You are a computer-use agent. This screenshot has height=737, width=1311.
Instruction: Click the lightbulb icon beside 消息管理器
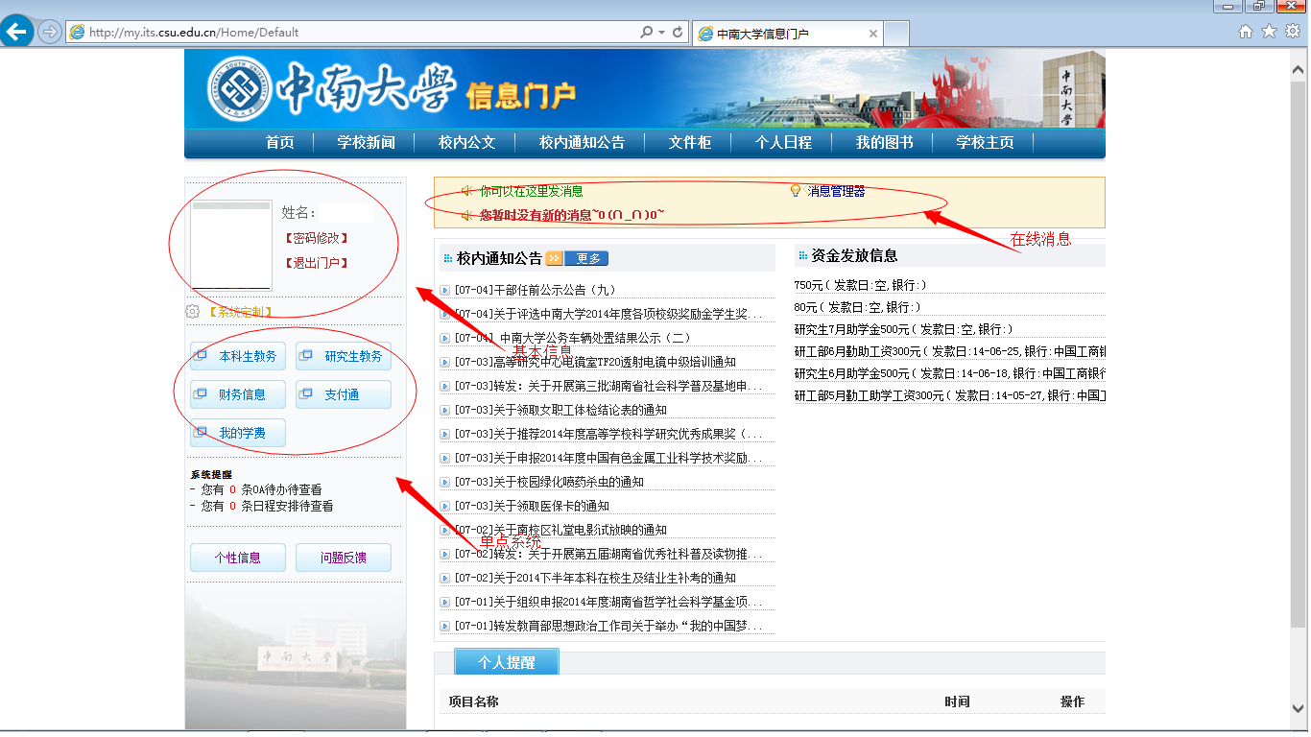point(795,191)
